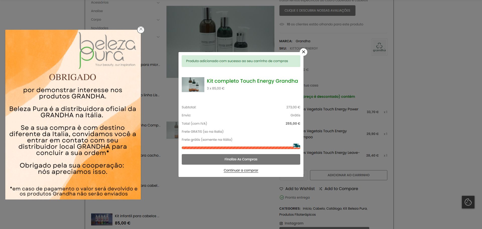Click 'Frete grátis (somente na Itália)' text
The width and height of the screenshot is (482, 229).
tap(207, 140)
